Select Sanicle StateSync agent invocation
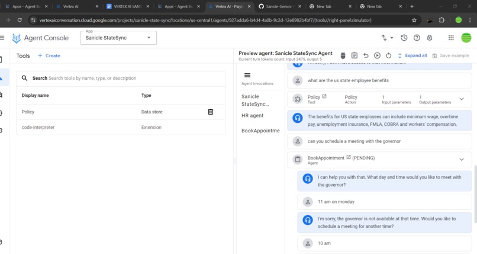477x254 pixels. 255,100
